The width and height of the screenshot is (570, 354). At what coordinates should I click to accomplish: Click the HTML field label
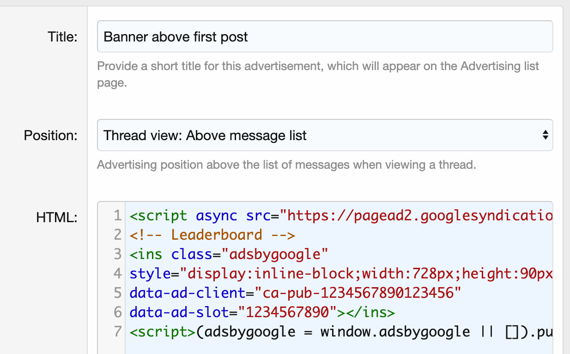pyautogui.click(x=56, y=217)
